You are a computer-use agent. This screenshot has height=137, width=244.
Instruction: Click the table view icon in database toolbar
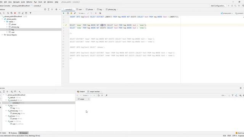click(19, 13)
